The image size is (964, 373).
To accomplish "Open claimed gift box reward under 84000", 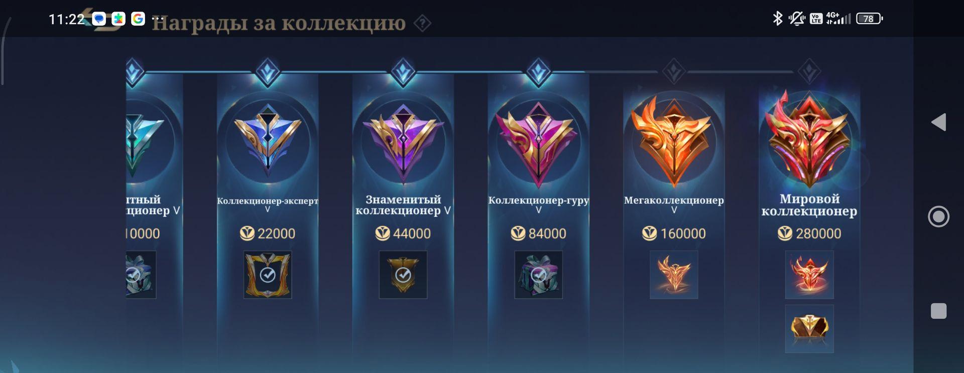I will pyautogui.click(x=538, y=275).
